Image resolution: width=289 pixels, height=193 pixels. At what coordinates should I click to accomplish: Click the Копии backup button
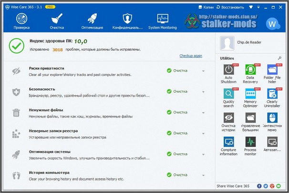(206, 7)
